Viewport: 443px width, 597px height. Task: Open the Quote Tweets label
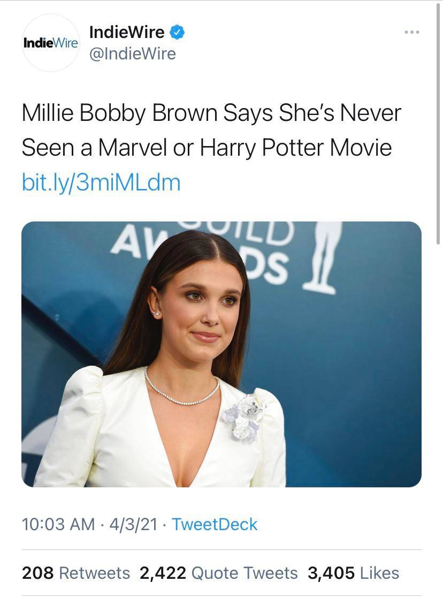click(x=244, y=573)
